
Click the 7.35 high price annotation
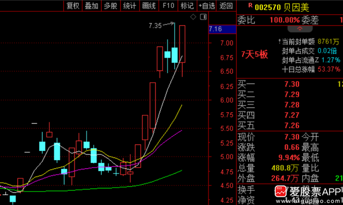(155, 26)
